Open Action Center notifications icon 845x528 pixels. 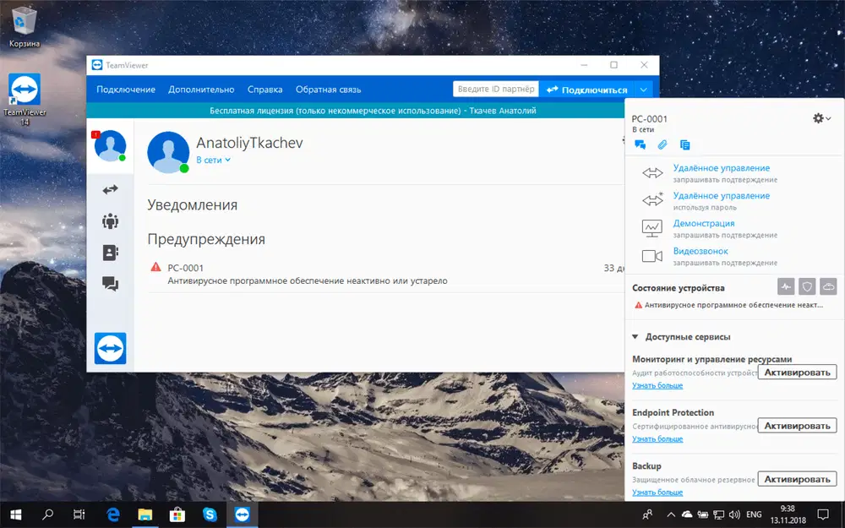click(x=823, y=514)
